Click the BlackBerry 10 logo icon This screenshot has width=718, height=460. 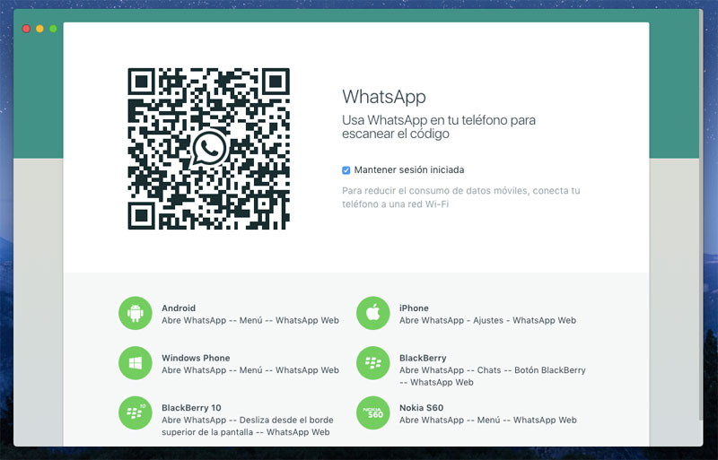[136, 413]
